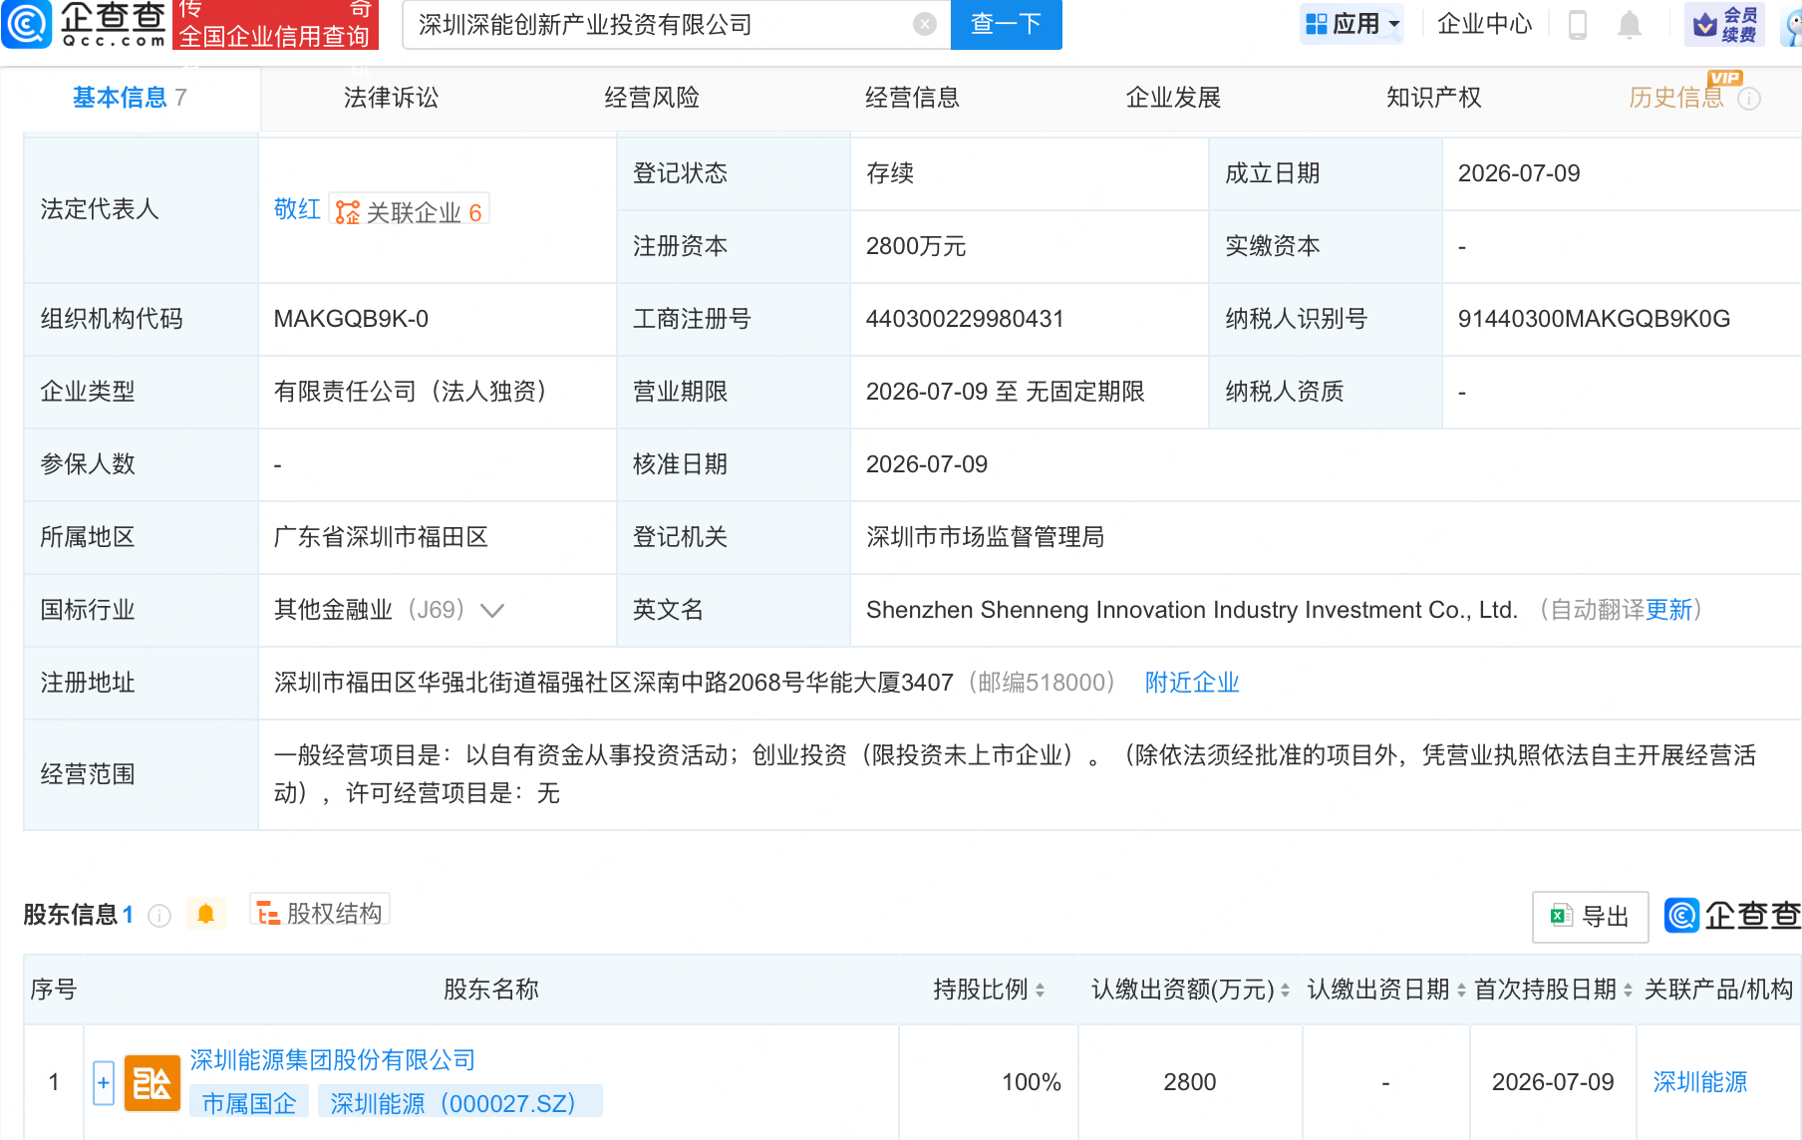Image resolution: width=1802 pixels, height=1140 pixels.
Task: Click the English company name text
Action: click(1192, 610)
